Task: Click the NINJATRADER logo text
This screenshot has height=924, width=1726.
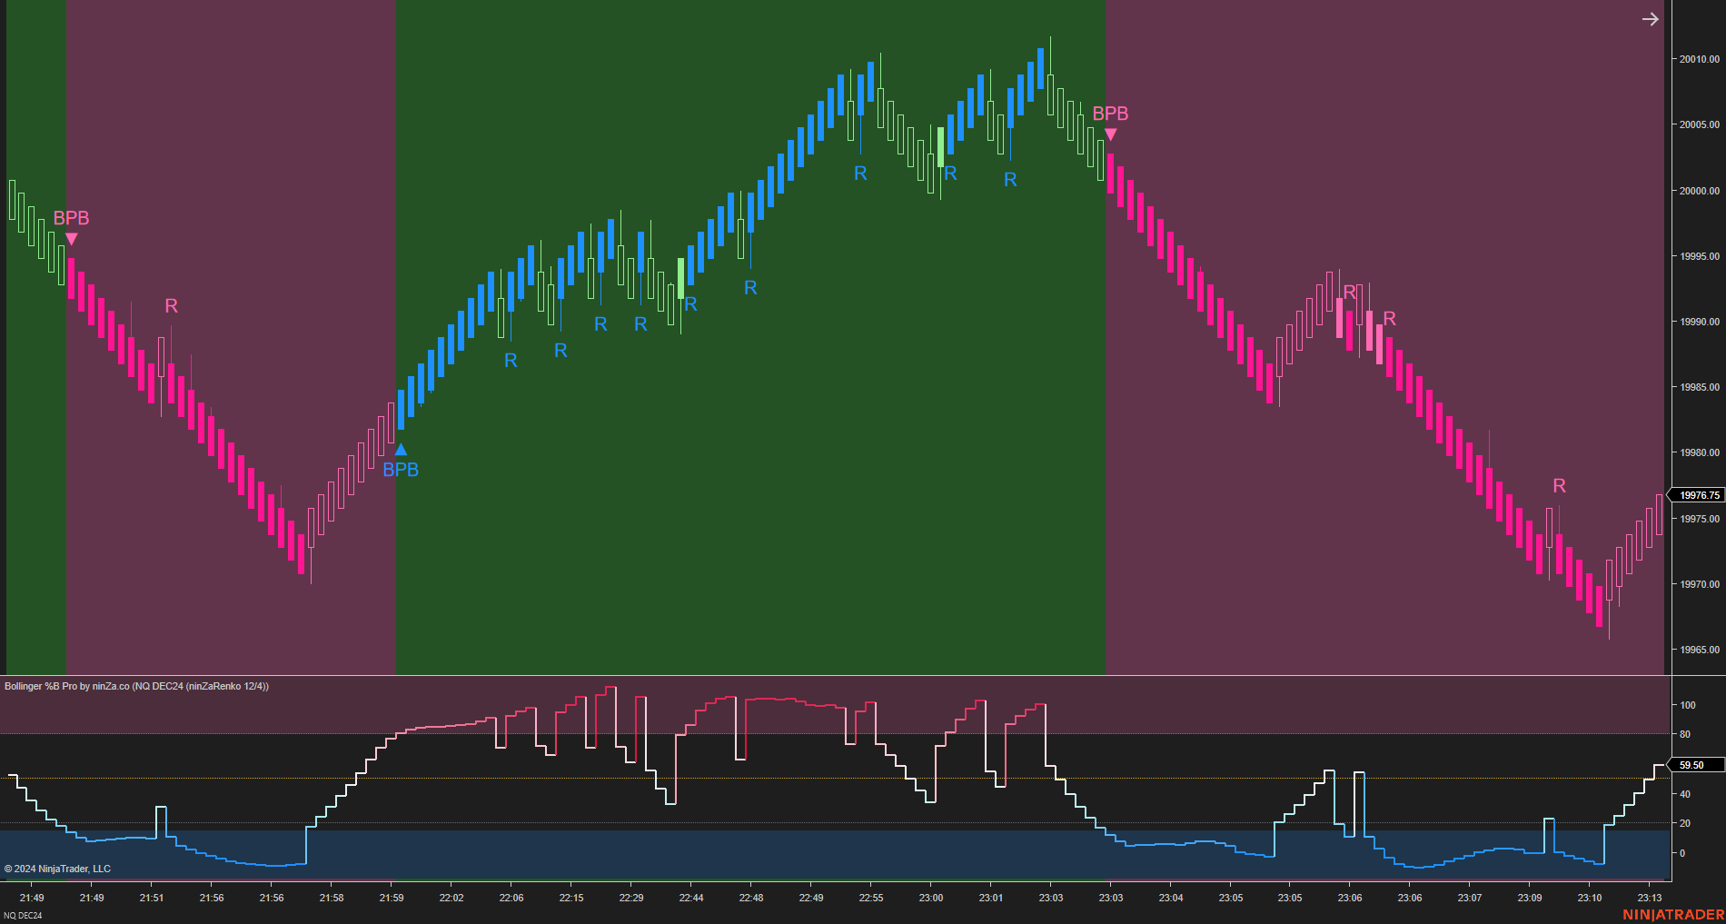Action: coord(1673,914)
